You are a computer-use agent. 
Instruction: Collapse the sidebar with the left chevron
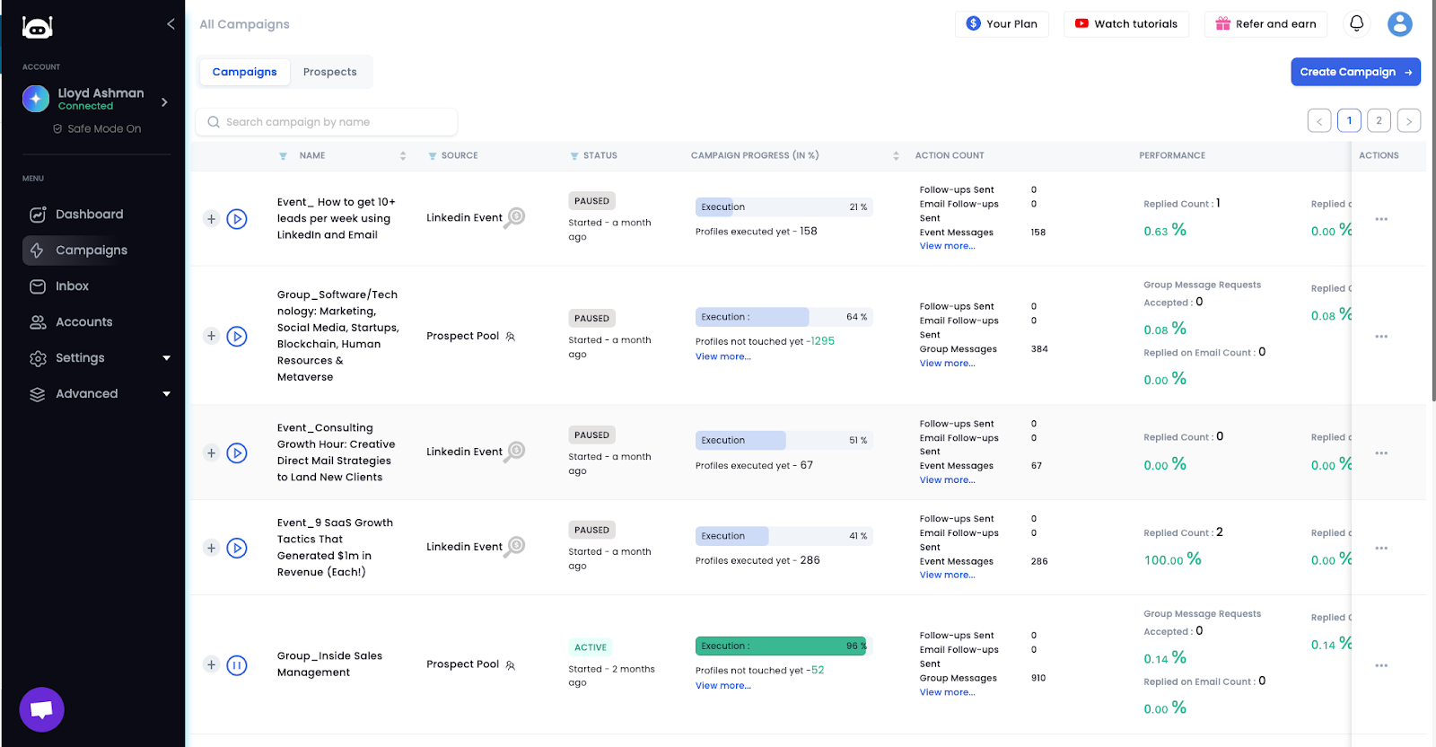tap(171, 24)
